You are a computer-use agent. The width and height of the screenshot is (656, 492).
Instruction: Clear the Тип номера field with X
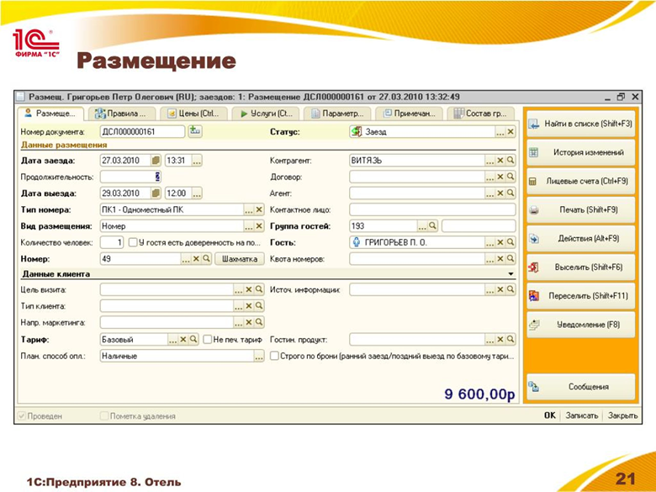259,209
